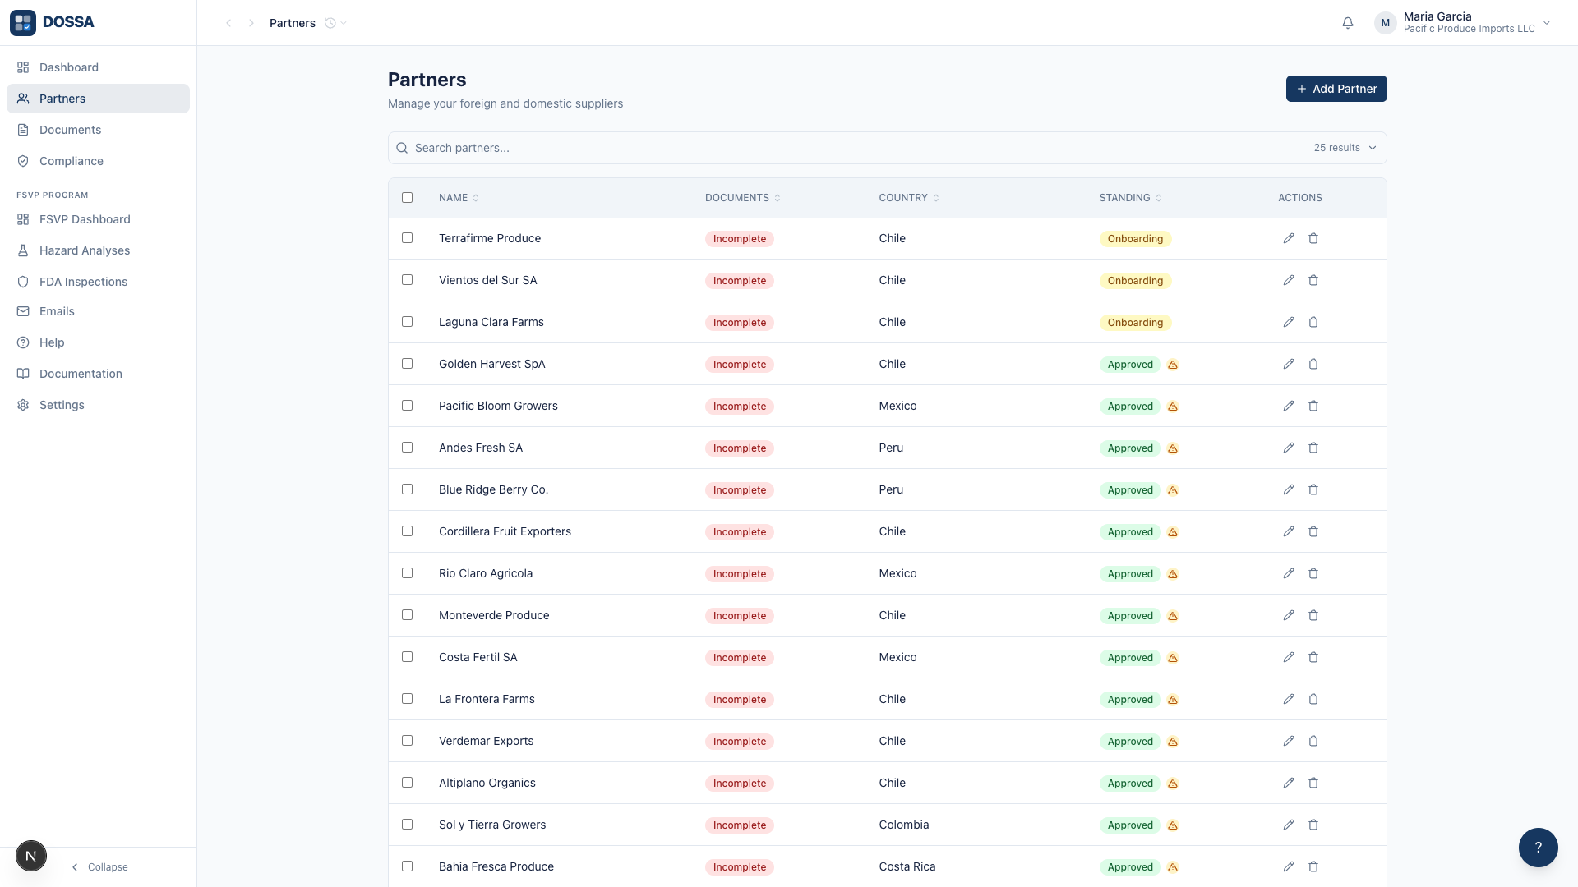Click the round N badge
This screenshot has height=887, width=1578.
31,856
